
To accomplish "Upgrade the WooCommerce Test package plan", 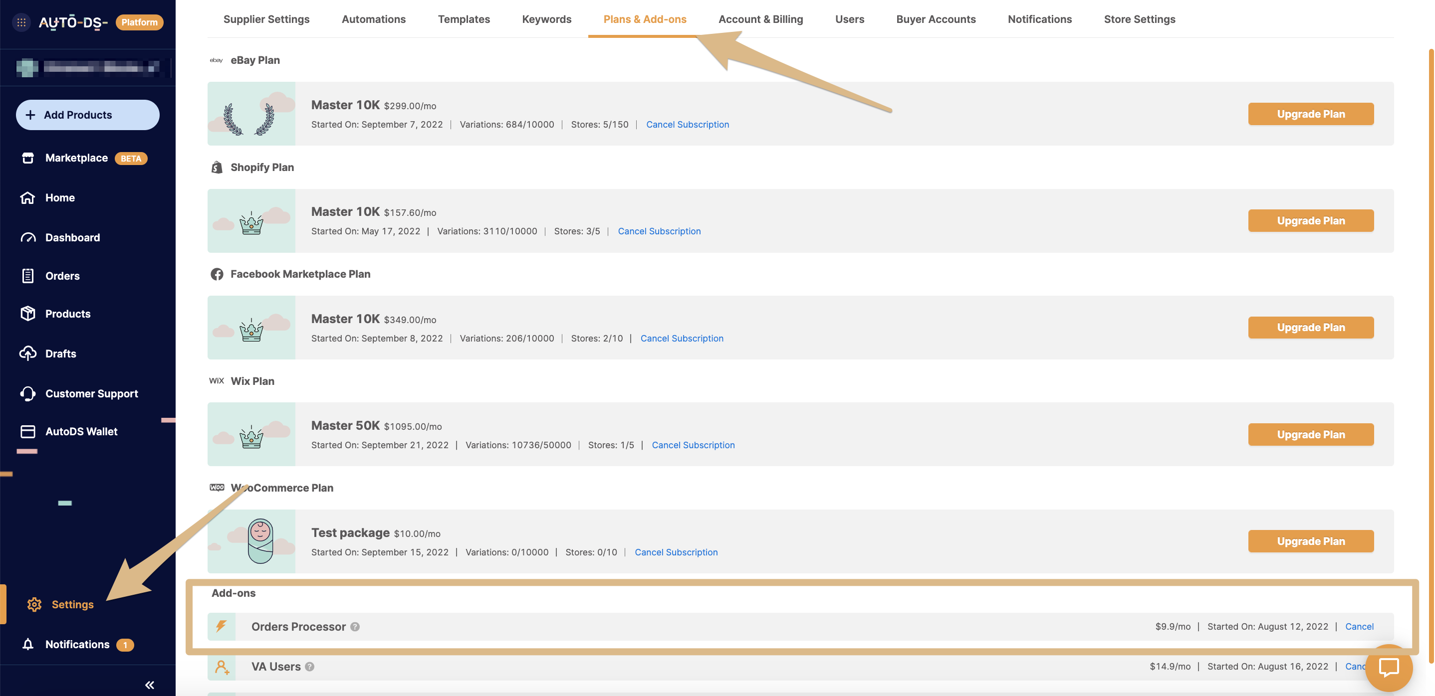I will [x=1310, y=541].
